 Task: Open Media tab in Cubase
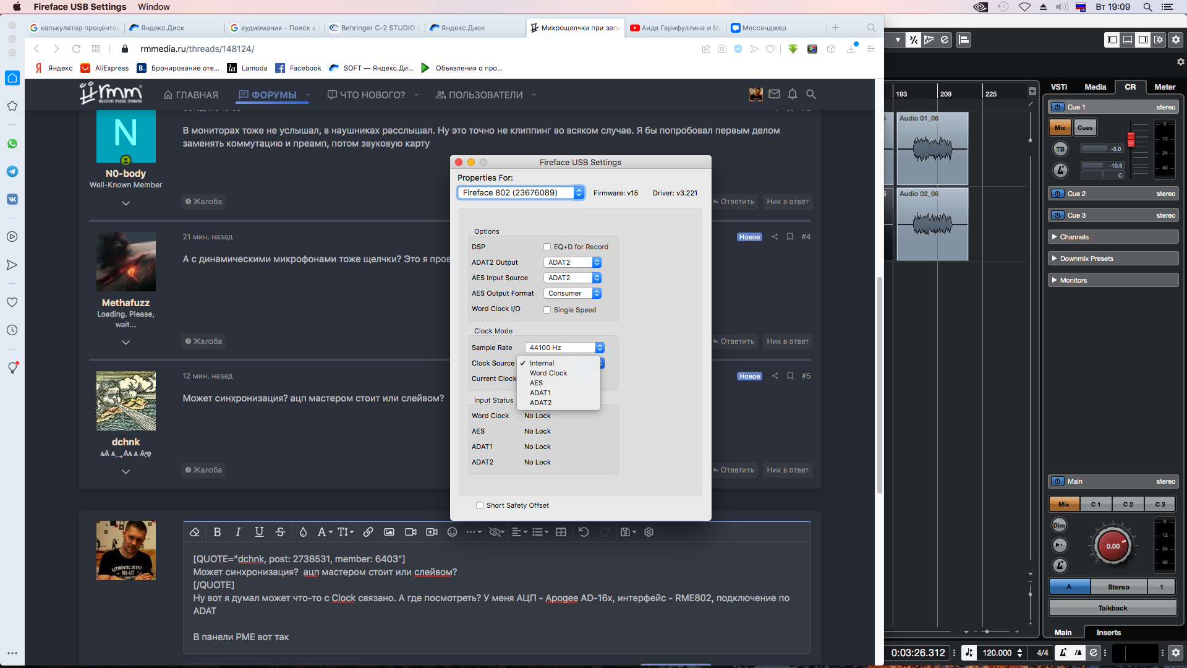(1095, 87)
